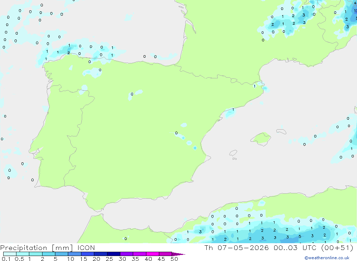Screen dimensions: 357x261
Task: Open the weatheronline.co.uk copyright link
Action: pos(327,258)
